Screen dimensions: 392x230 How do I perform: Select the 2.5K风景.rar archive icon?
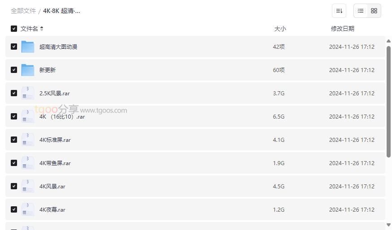coord(27,93)
